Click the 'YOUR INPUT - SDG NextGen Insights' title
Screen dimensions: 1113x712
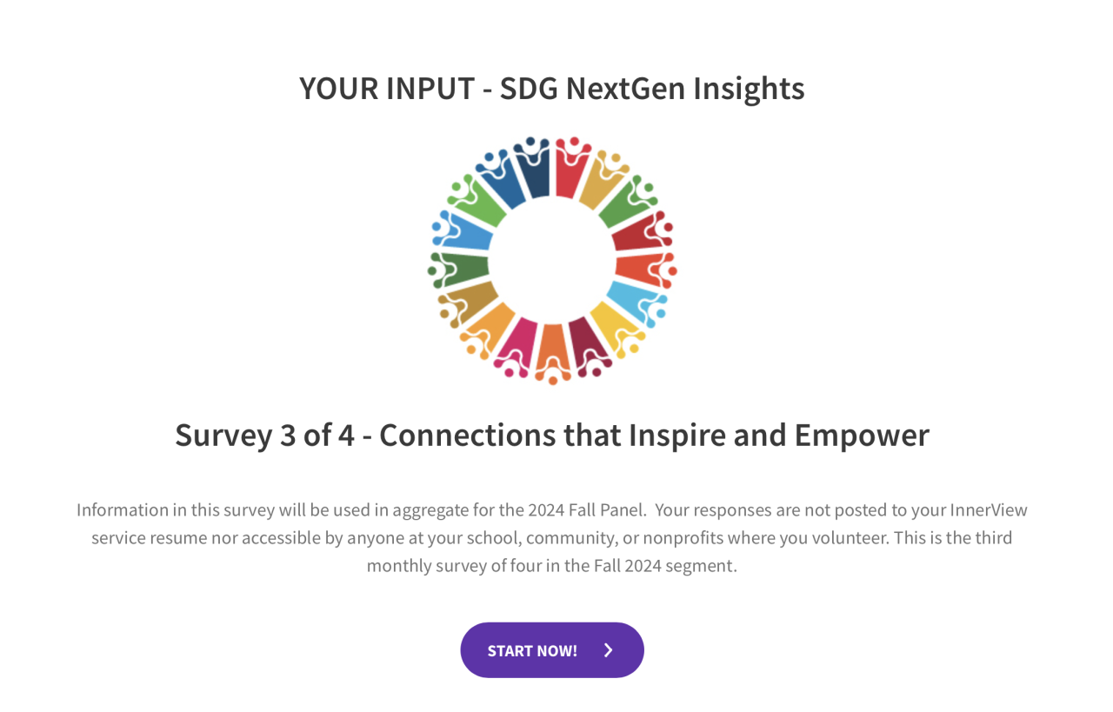pos(552,88)
